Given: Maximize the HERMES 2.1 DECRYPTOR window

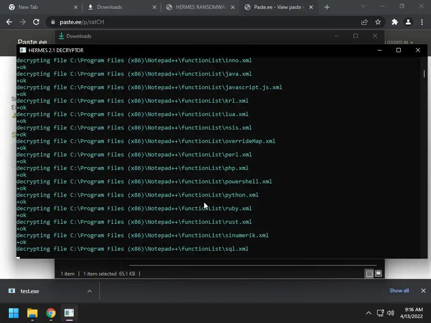Looking at the screenshot, I should (399, 50).
